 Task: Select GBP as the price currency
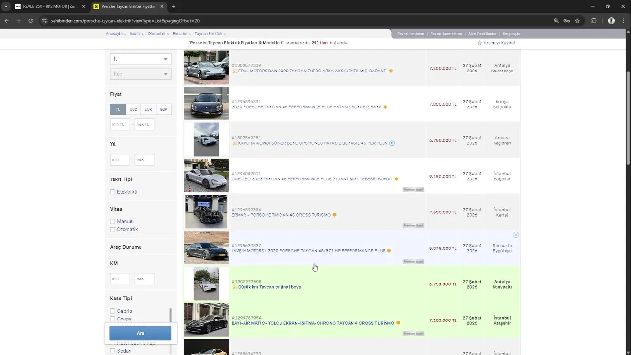163,109
